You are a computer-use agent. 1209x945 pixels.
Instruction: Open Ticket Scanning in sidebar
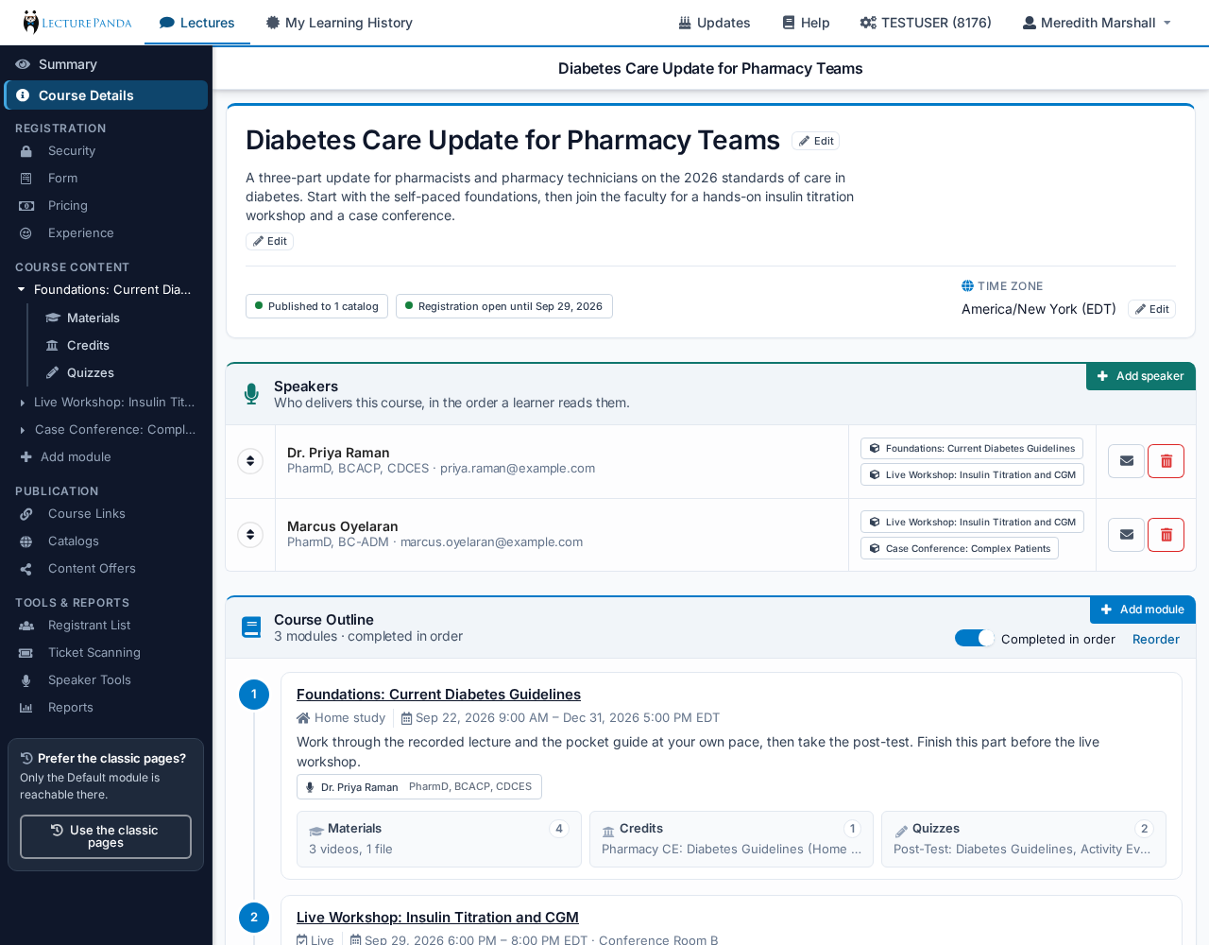(x=94, y=652)
